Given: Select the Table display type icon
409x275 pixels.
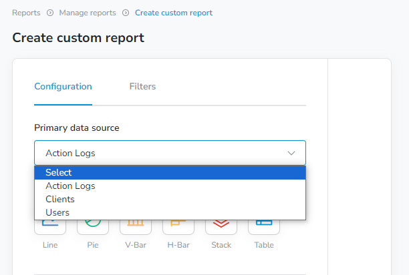Looking at the screenshot, I should pos(264,227).
